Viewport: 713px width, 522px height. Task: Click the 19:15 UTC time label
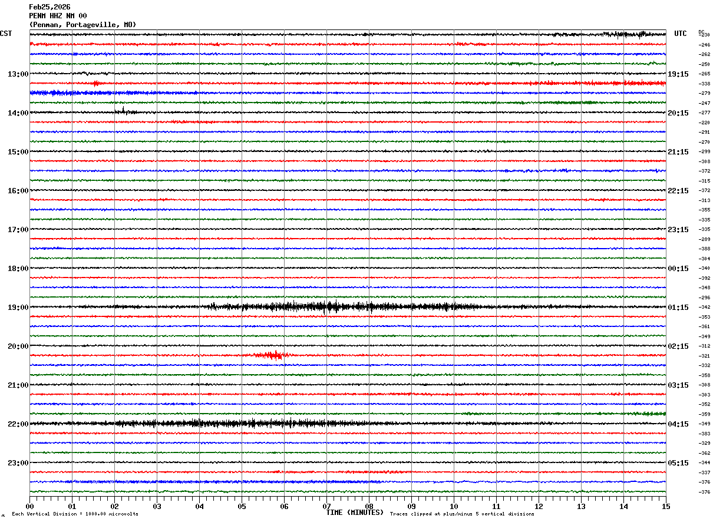coord(678,74)
